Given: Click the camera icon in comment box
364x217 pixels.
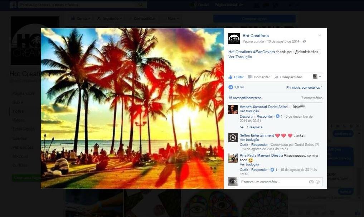Looking at the screenshot, I should coord(311,182).
